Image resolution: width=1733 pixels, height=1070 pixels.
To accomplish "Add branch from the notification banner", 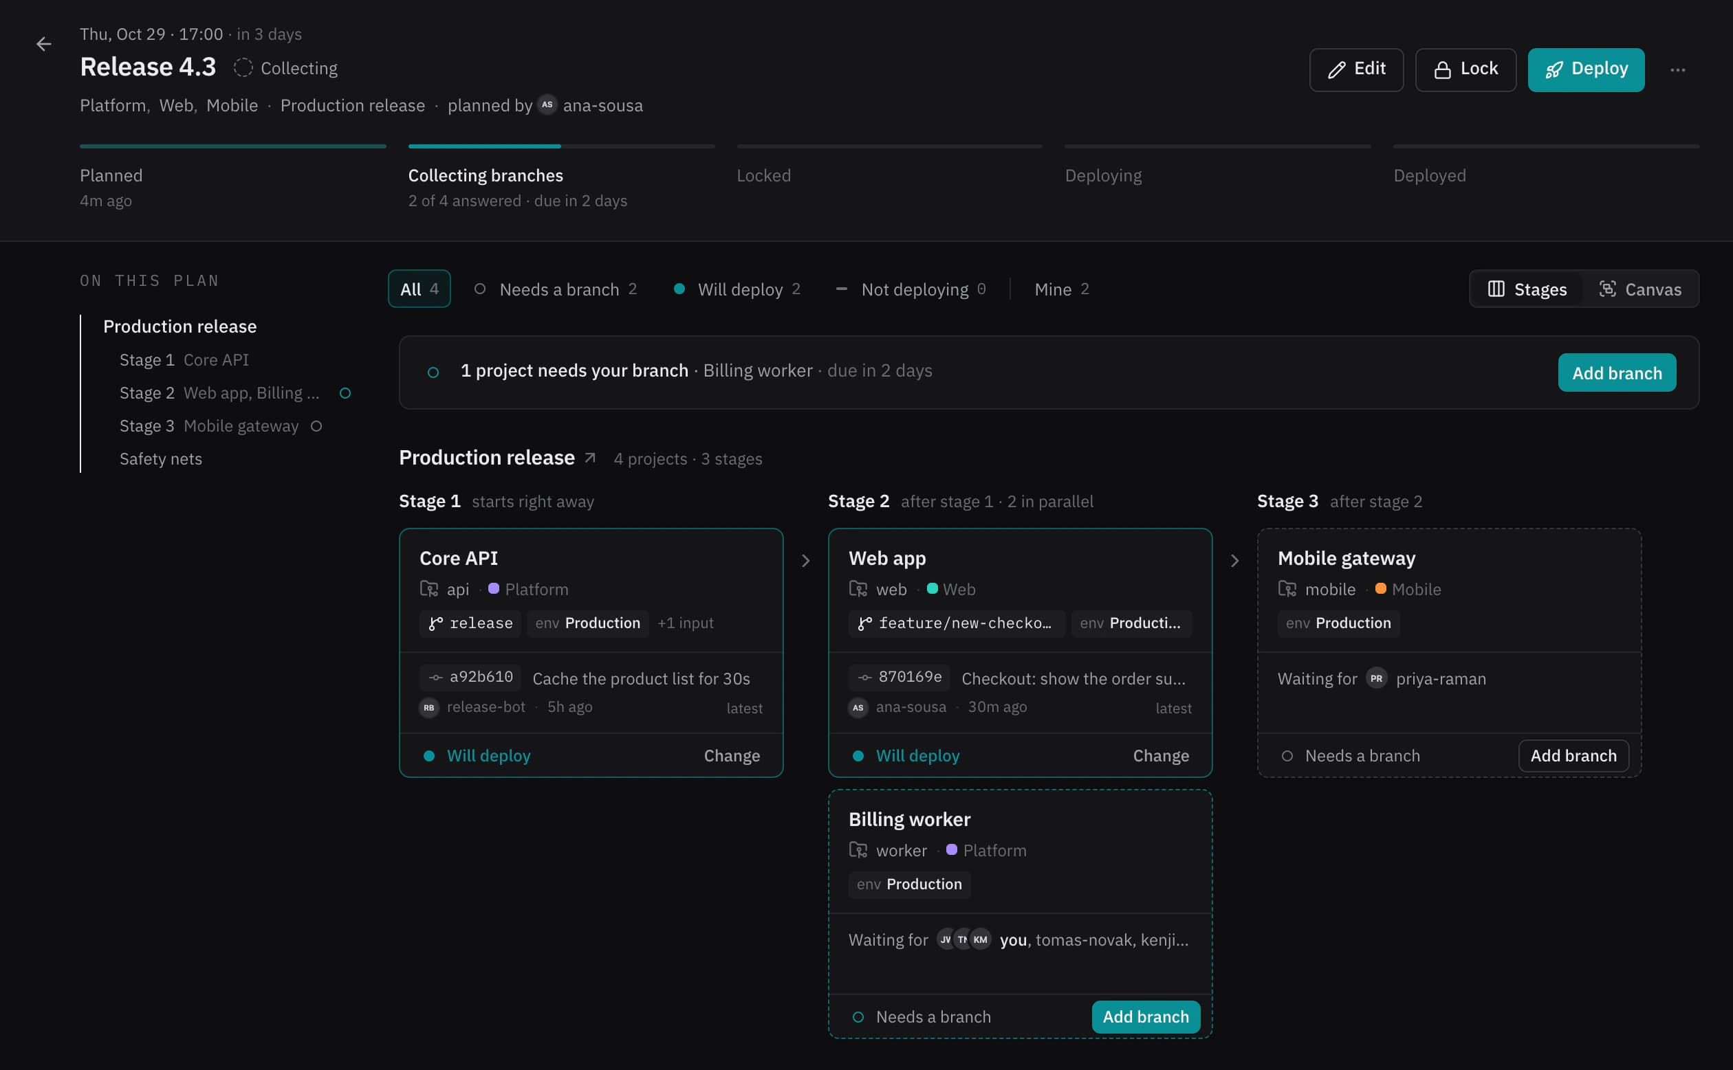I will (1617, 372).
